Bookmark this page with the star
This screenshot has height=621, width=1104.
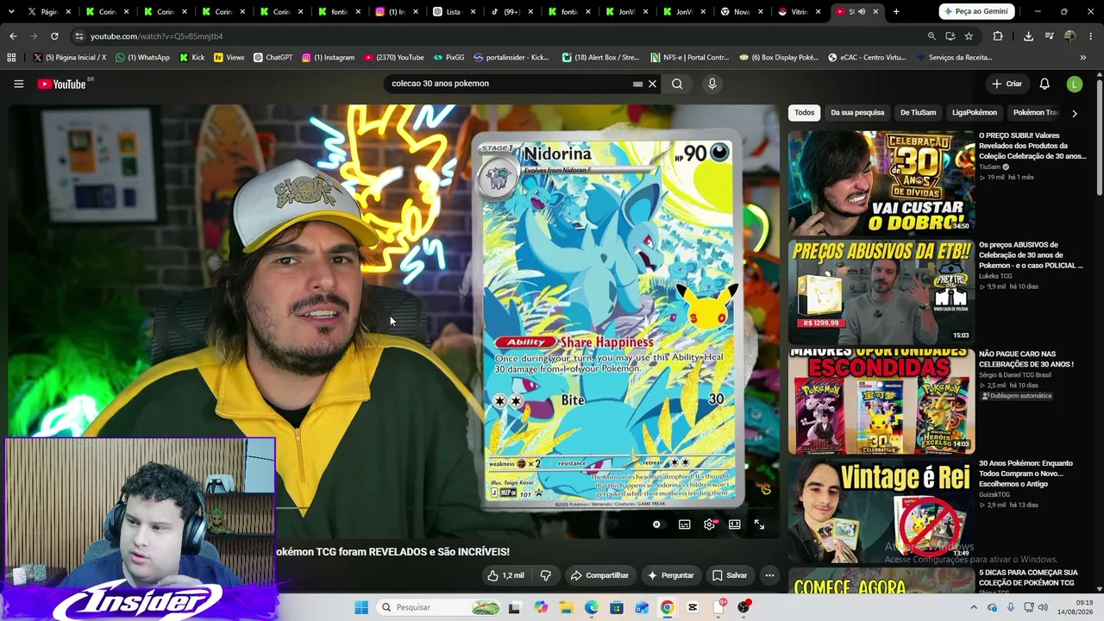tap(969, 36)
